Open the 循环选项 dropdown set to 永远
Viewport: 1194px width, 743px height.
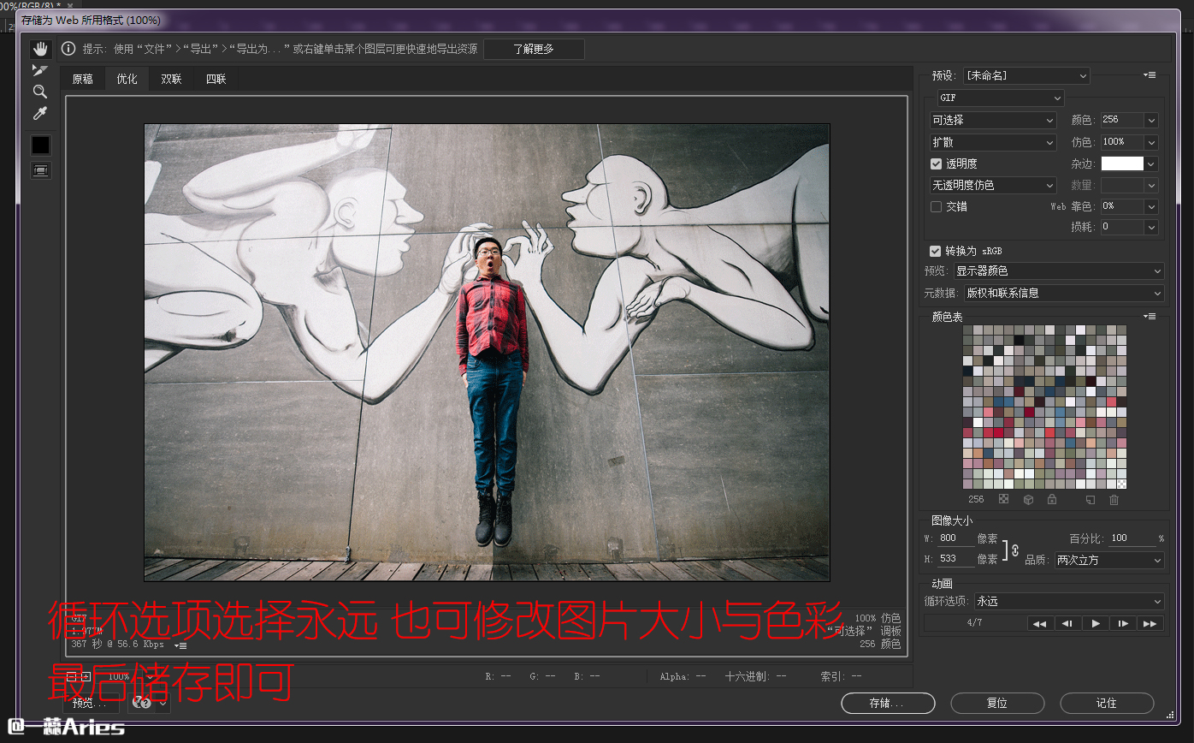point(1069,602)
